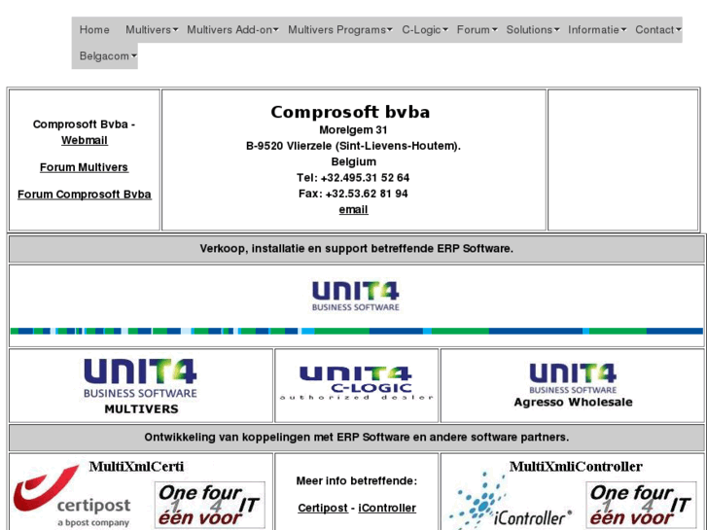Viewport: 707px width, 530px height.
Task: Click the Unit4 Multivers logo
Action: [140, 386]
